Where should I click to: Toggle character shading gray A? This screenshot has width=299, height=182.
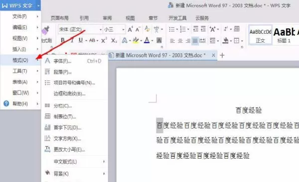(159, 40)
